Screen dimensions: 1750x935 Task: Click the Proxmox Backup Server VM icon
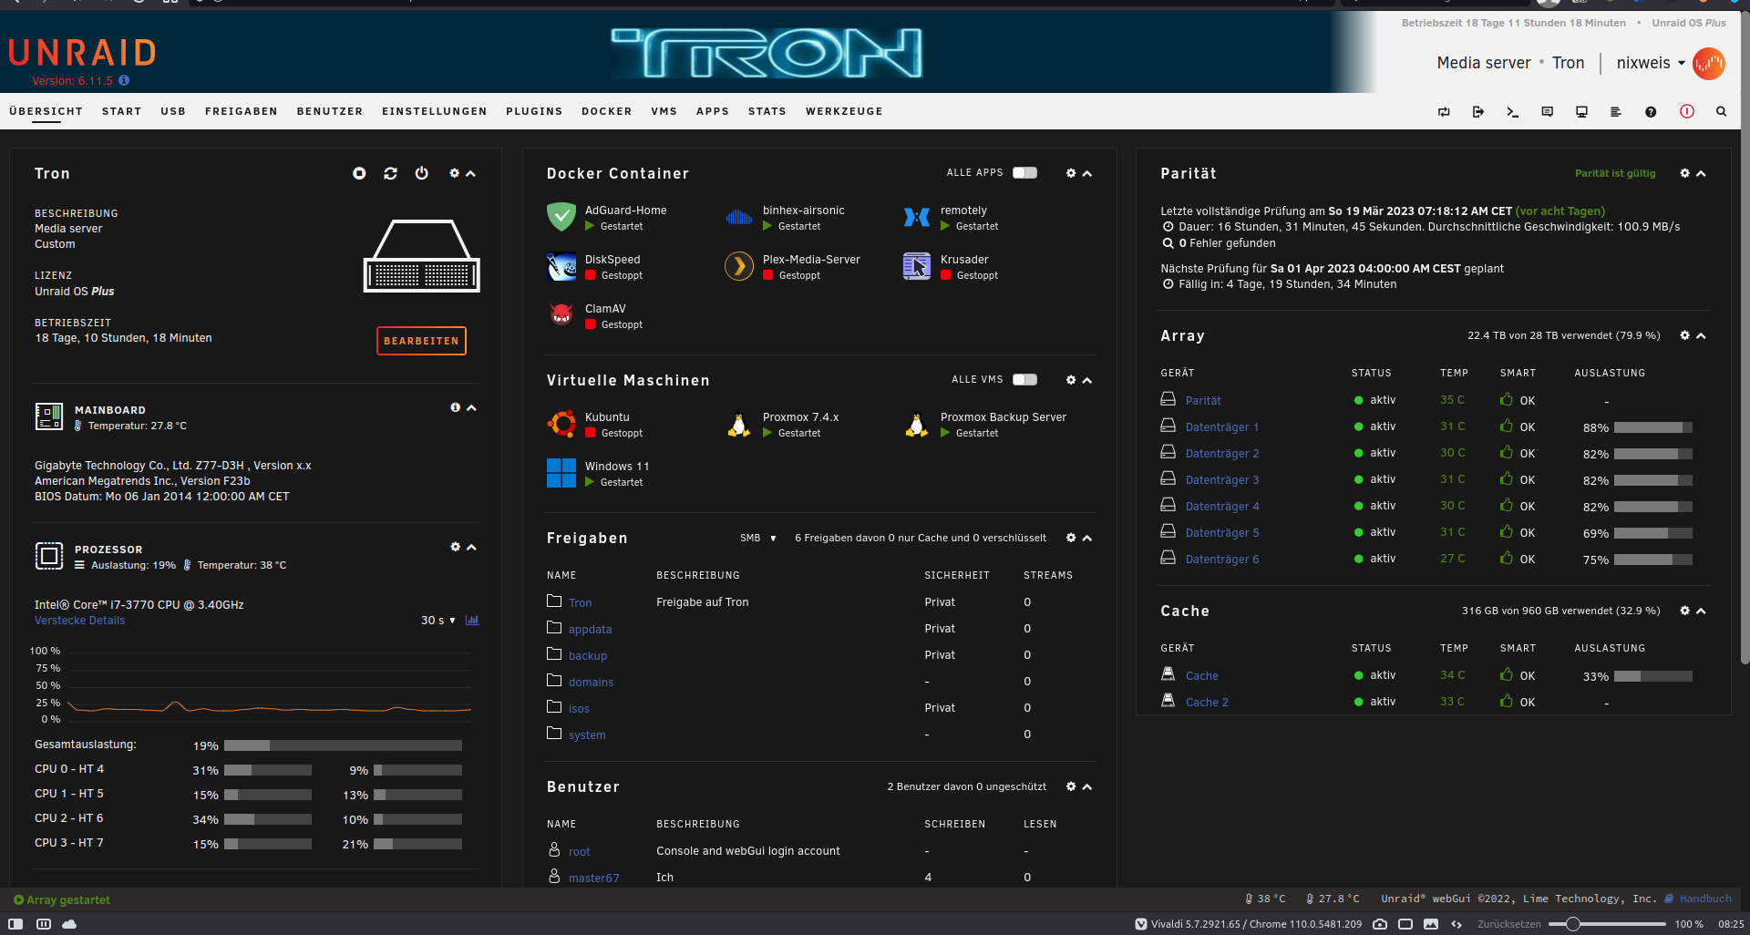point(917,424)
